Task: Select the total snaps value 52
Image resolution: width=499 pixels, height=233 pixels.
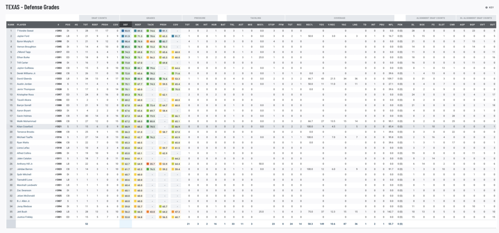Action: pos(86,224)
